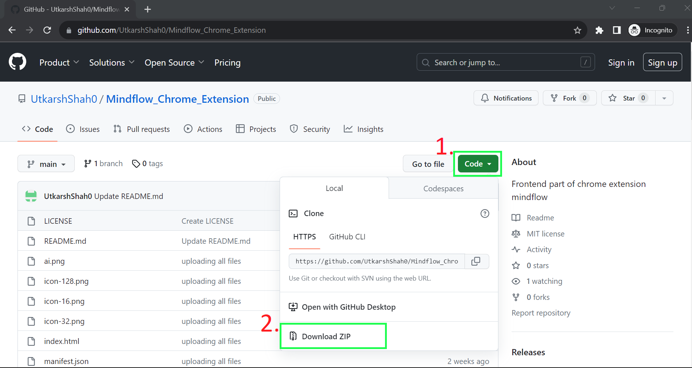Click the MIT license scales icon
The width and height of the screenshot is (692, 368).
(516, 234)
